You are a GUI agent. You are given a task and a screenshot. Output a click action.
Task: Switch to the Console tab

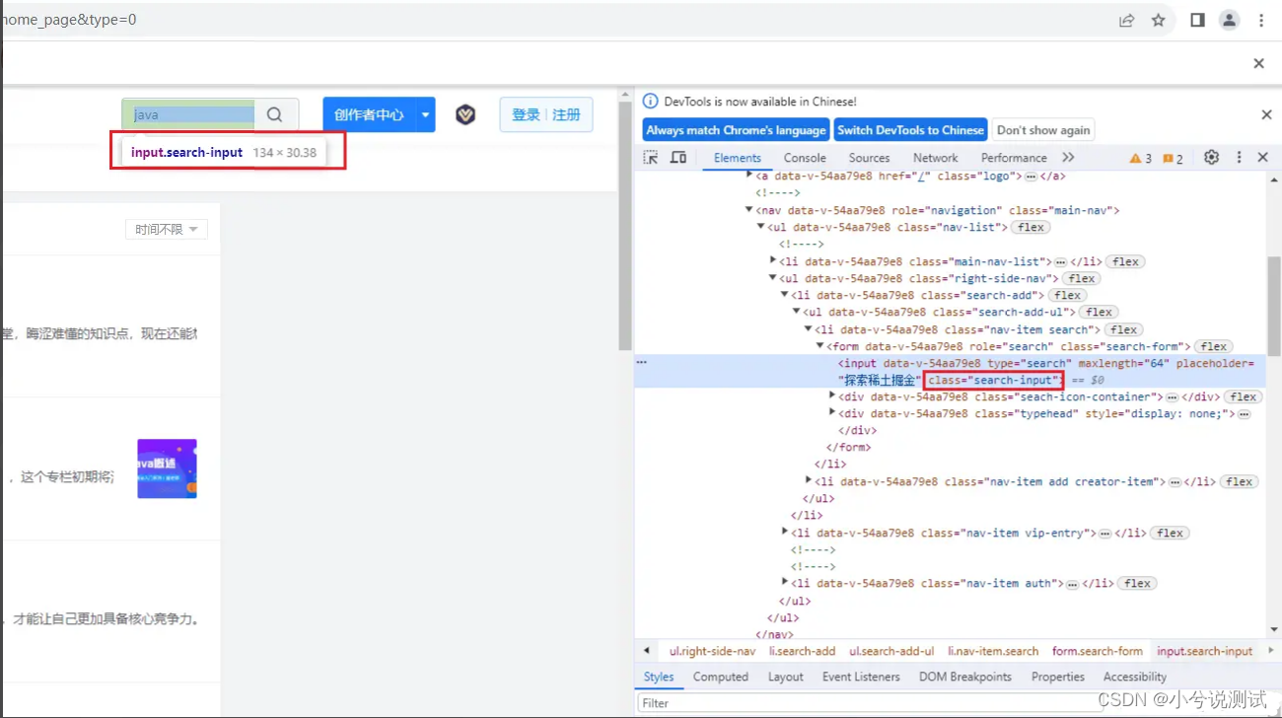coord(805,157)
